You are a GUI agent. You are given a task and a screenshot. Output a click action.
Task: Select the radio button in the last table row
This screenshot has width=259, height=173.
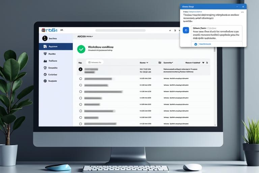tap(80, 124)
